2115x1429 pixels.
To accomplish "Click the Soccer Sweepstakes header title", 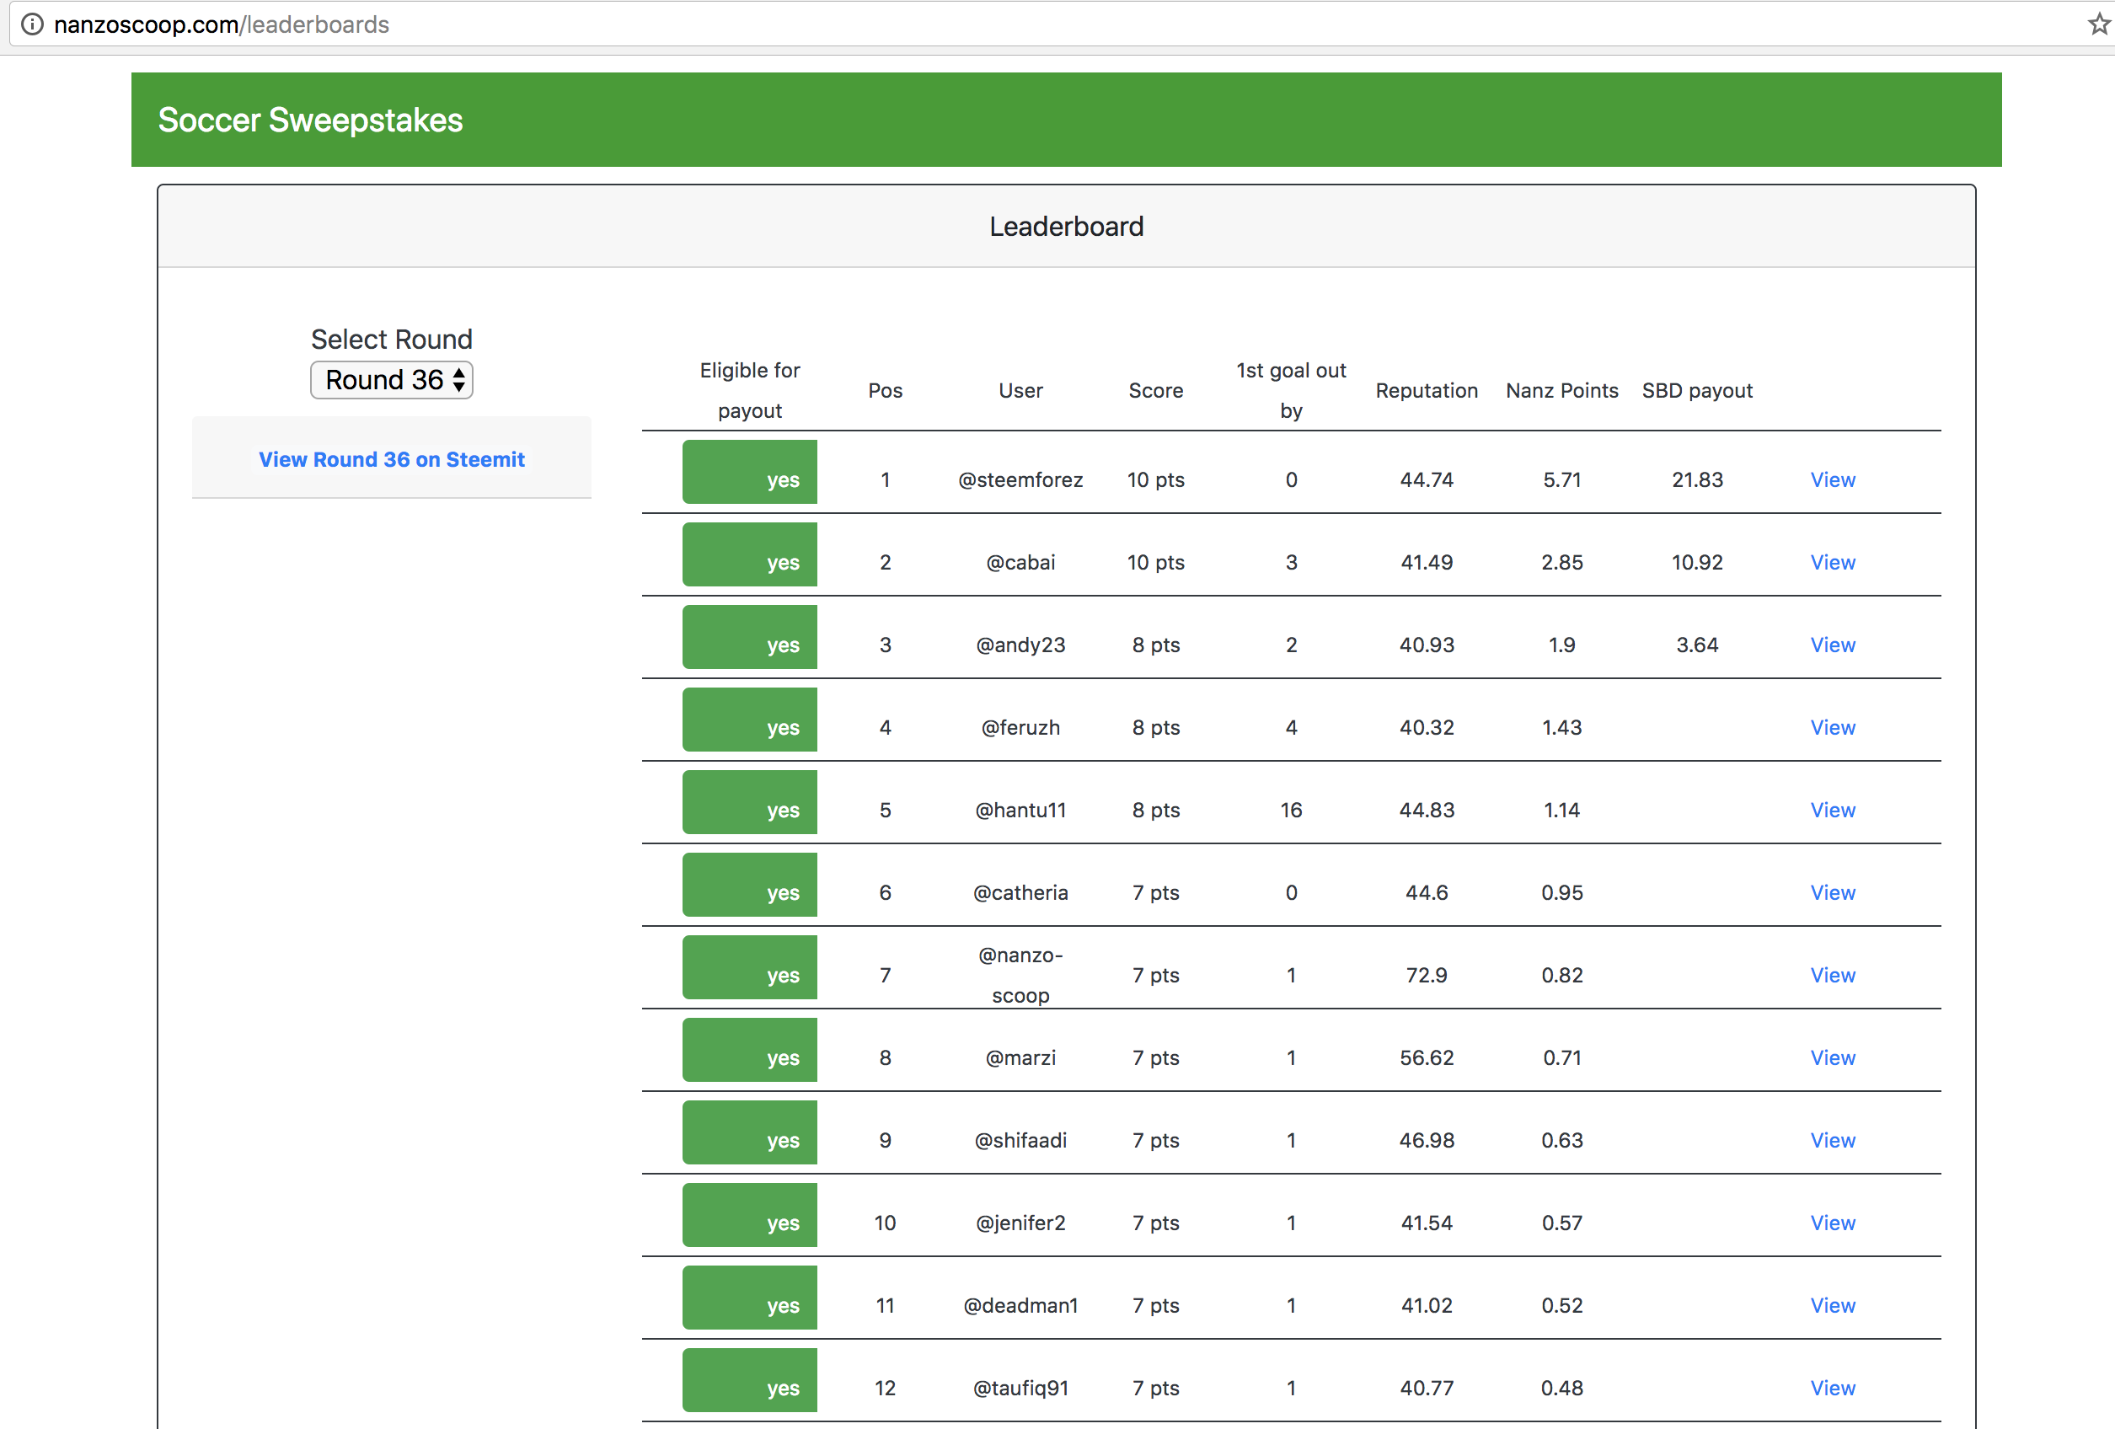I will point(310,120).
